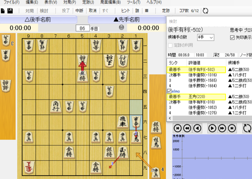Click the 詰 toolbar button
The height and width of the screenshot is (179, 252).
click(x=137, y=11)
